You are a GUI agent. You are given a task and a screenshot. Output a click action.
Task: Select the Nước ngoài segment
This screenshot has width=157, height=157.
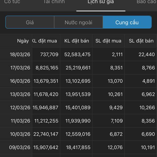[78, 22]
